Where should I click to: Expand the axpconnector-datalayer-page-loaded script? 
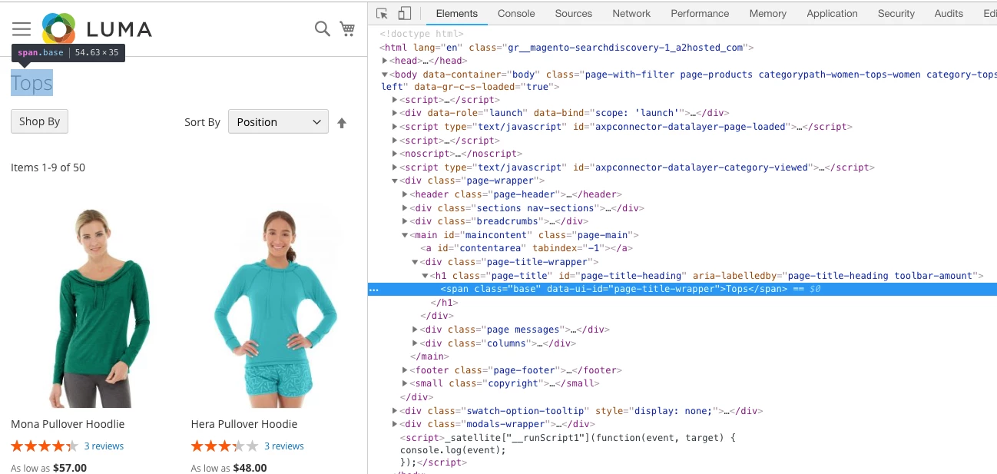395,127
